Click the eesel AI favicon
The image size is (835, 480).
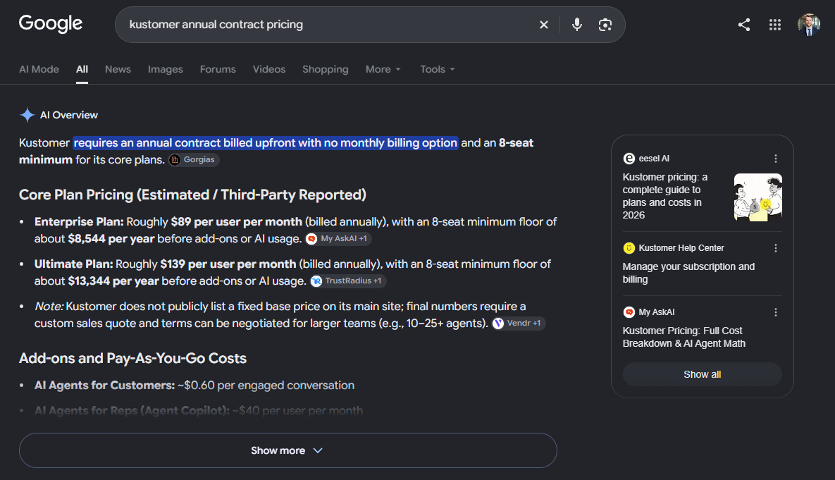629,159
